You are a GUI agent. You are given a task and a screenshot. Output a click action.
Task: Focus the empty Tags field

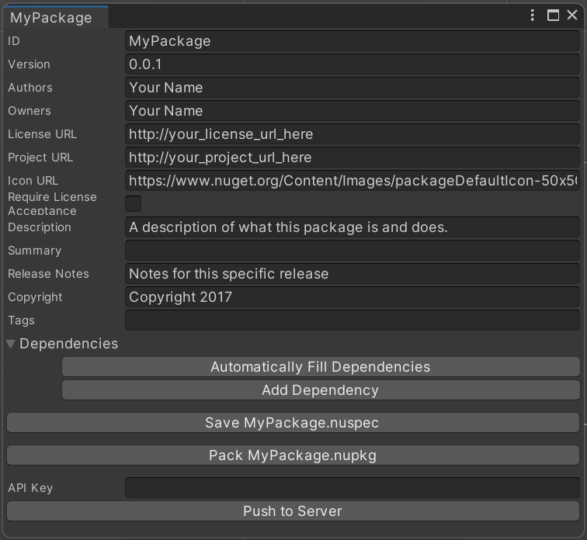[353, 320]
